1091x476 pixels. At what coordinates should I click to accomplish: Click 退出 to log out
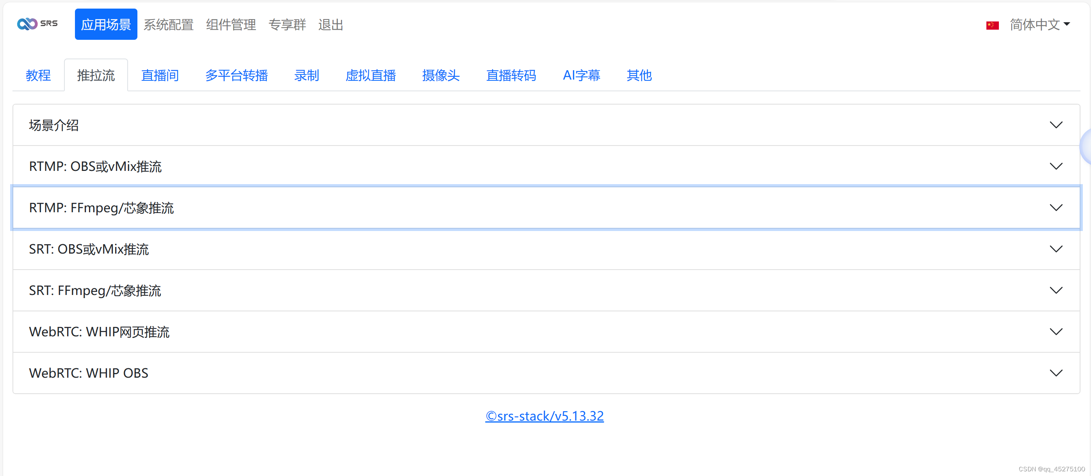click(331, 25)
